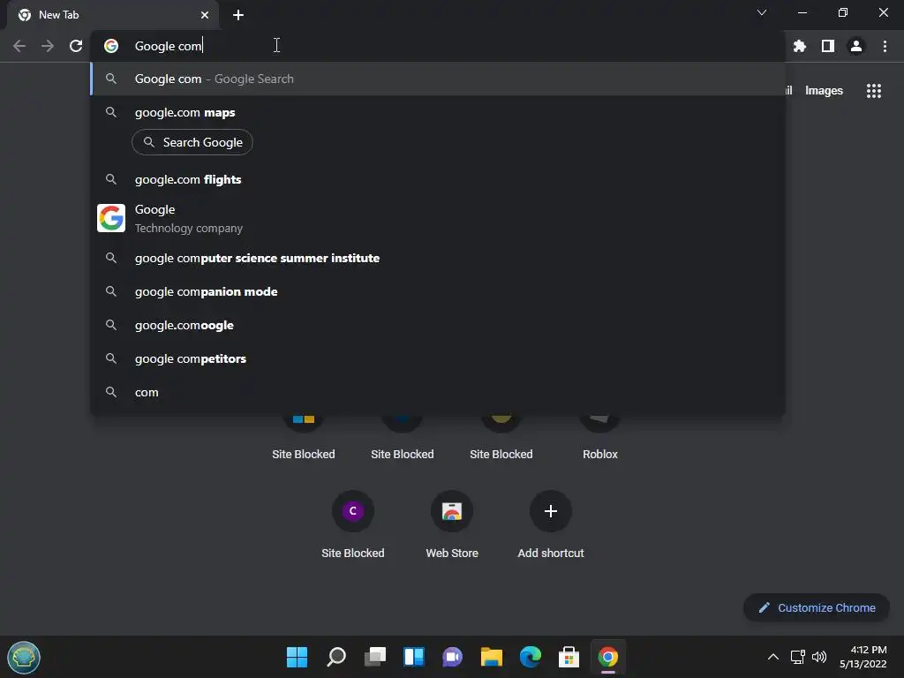Image resolution: width=904 pixels, height=678 pixels.
Task: Click the Add shortcut plus button
Action: click(551, 511)
